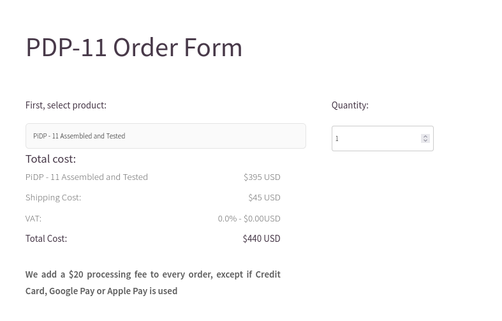Screen dimensions: 502x321
Task: Click the $45 USD shipping amount
Action: (264, 197)
